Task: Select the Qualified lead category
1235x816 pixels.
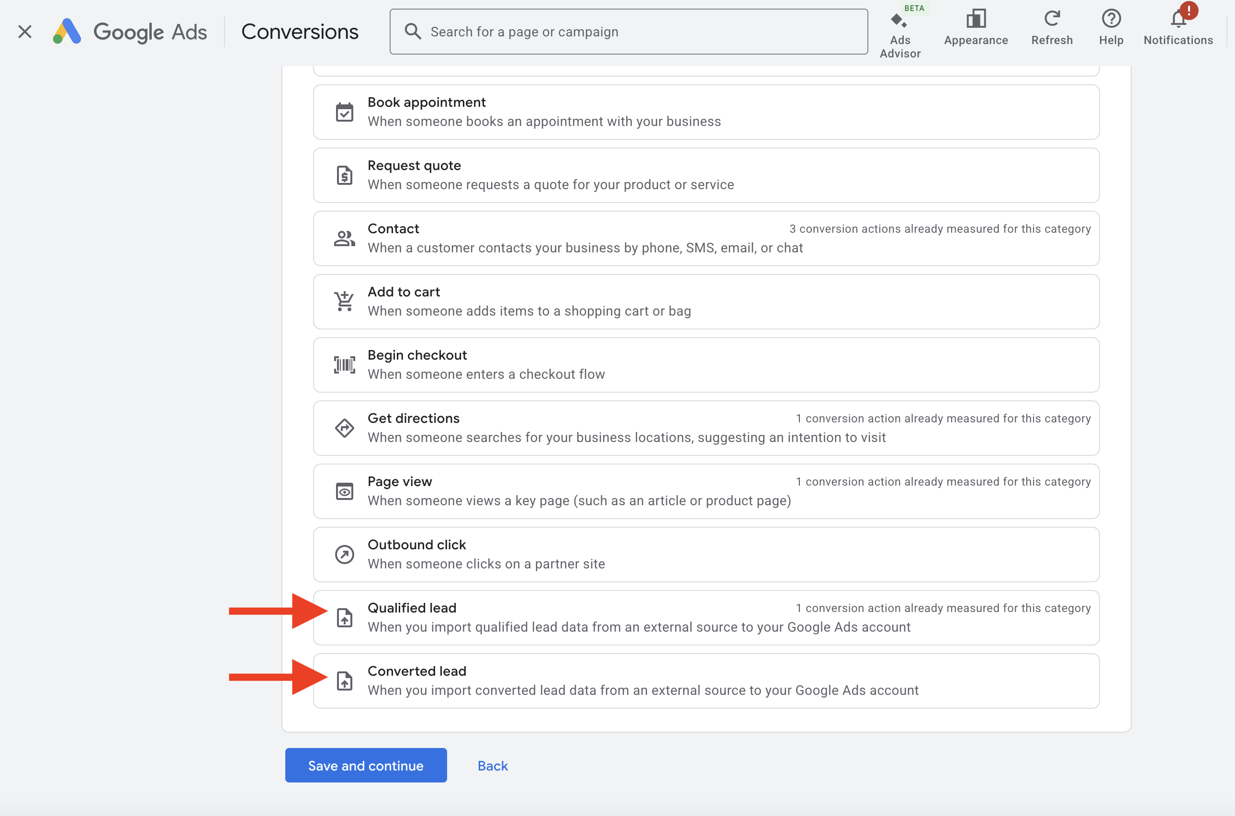Action: [706, 618]
